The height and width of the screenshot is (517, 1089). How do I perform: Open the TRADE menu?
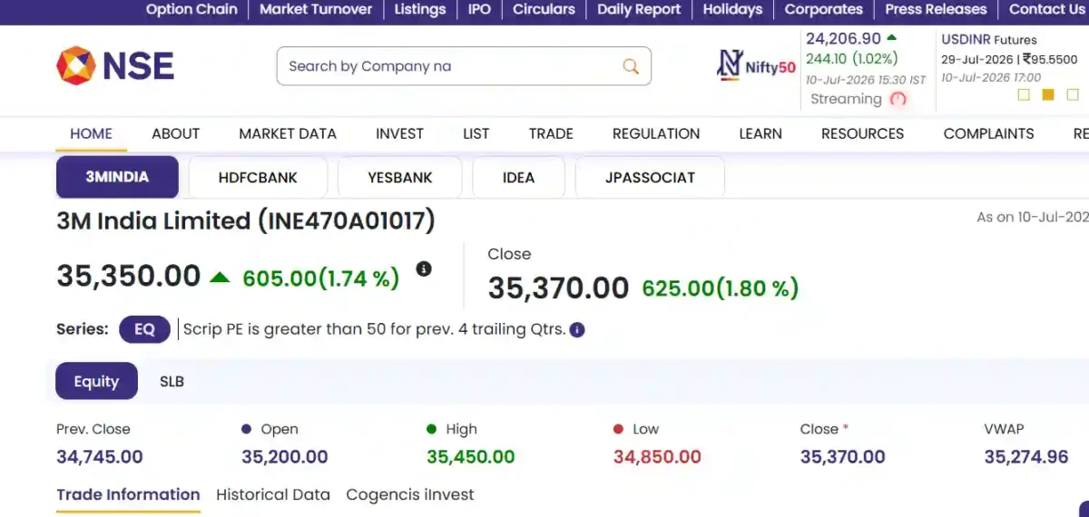(551, 133)
